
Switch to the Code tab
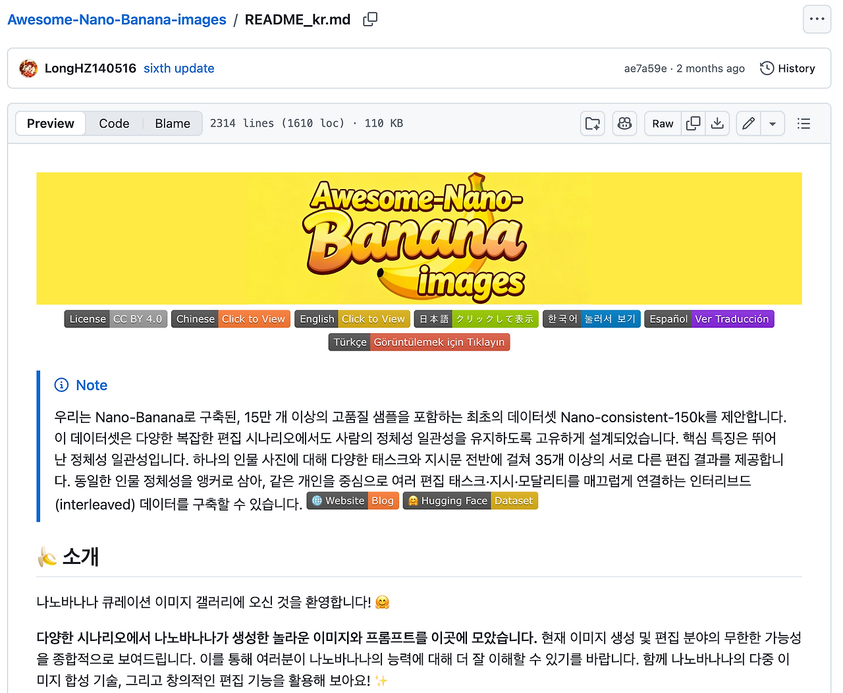(x=114, y=124)
